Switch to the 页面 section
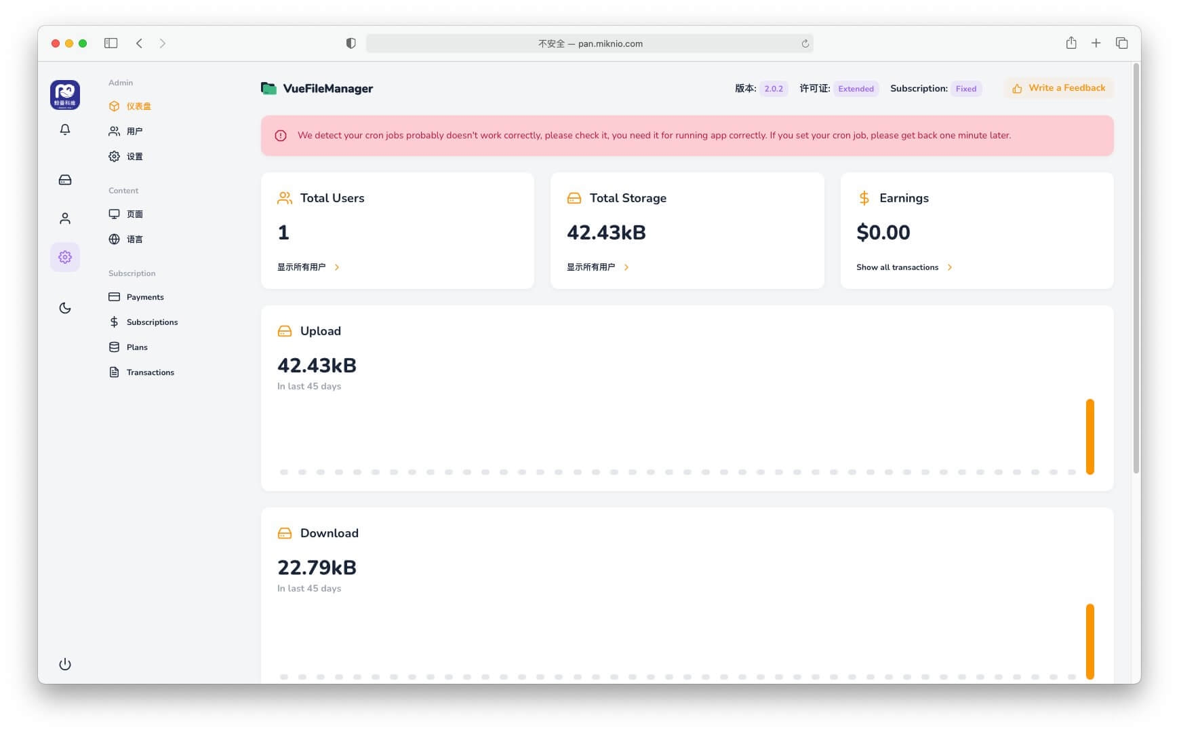Image resolution: width=1179 pixels, height=734 pixels. coord(115,214)
